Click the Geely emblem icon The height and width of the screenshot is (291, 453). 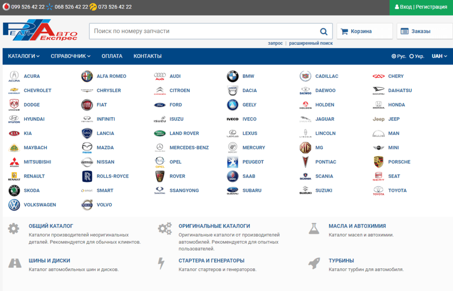[233, 105]
